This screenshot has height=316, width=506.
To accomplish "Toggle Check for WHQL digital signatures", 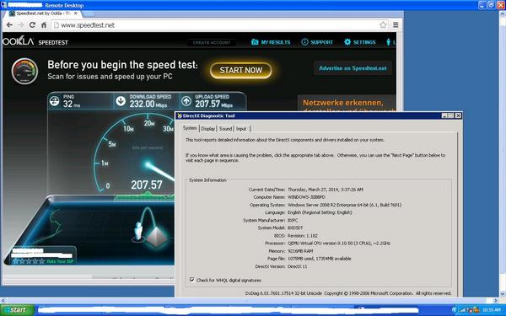I will coord(192,280).
